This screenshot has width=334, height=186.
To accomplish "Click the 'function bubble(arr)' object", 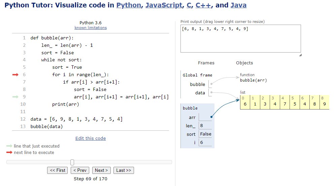I will tap(253, 77).
